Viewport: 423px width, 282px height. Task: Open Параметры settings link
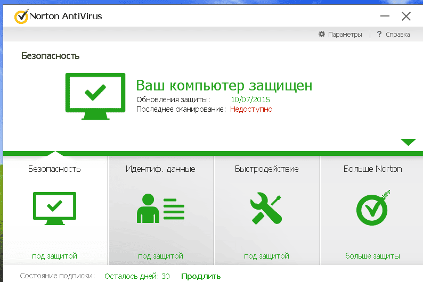(x=345, y=35)
